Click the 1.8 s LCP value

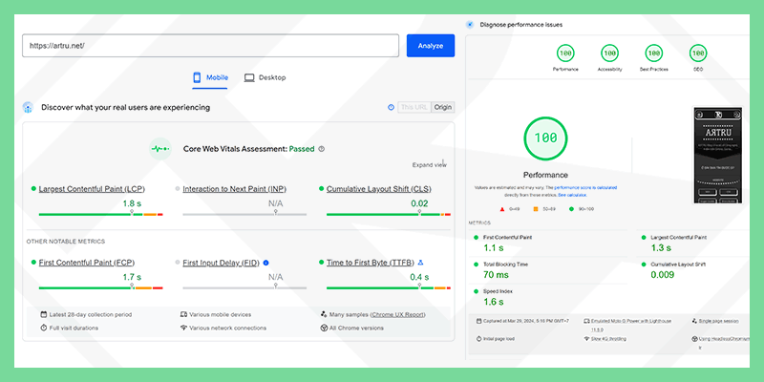132,203
